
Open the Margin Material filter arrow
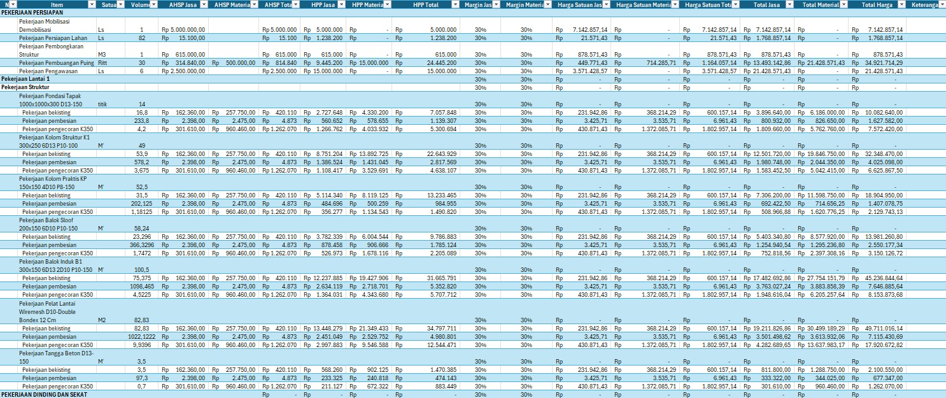[546, 4]
